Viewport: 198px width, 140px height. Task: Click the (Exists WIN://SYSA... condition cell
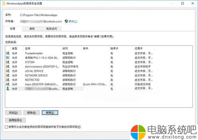pos(95,84)
